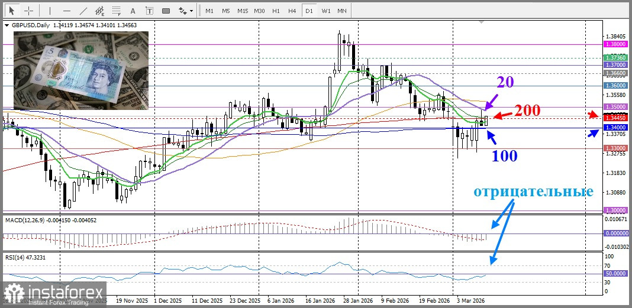The height and width of the screenshot is (308, 632).
Task: Open the arrows objects dropdown
Action: (x=186, y=11)
